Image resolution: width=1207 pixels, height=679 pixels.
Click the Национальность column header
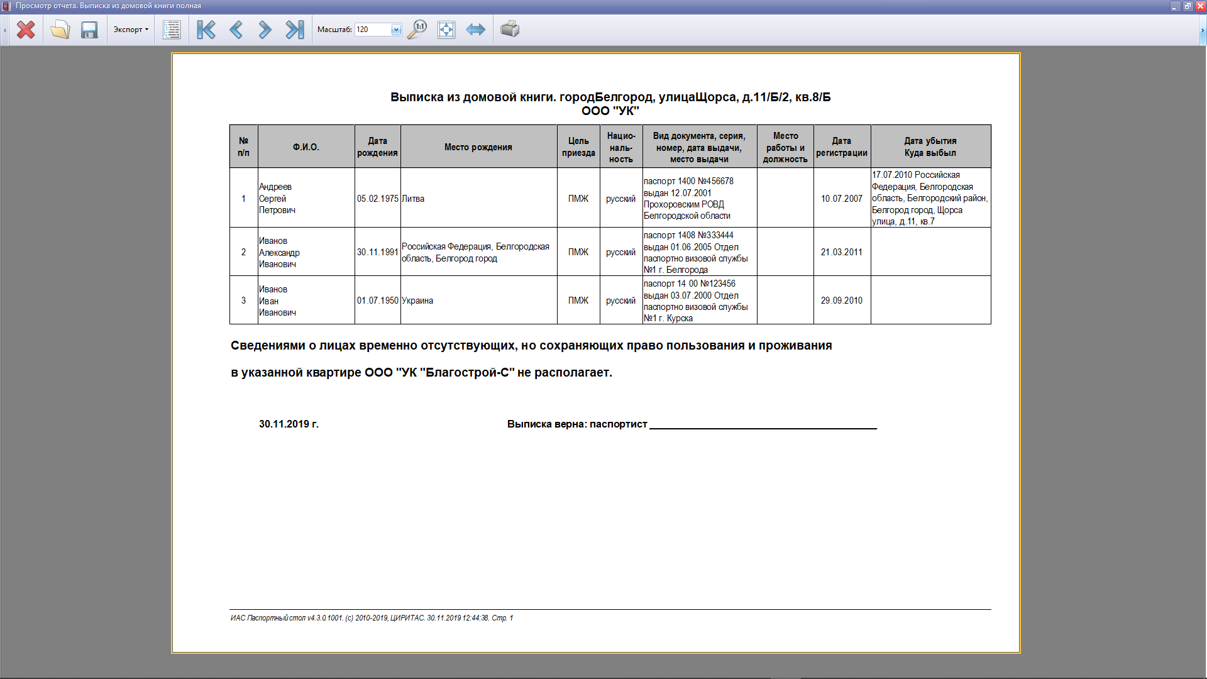tap(621, 146)
